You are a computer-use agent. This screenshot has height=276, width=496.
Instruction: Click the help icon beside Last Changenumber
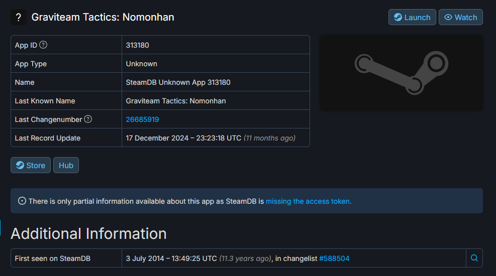click(x=88, y=119)
